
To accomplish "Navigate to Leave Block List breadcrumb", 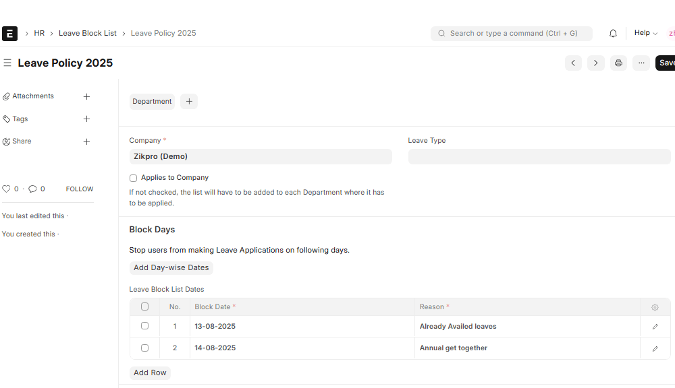I will [87, 33].
